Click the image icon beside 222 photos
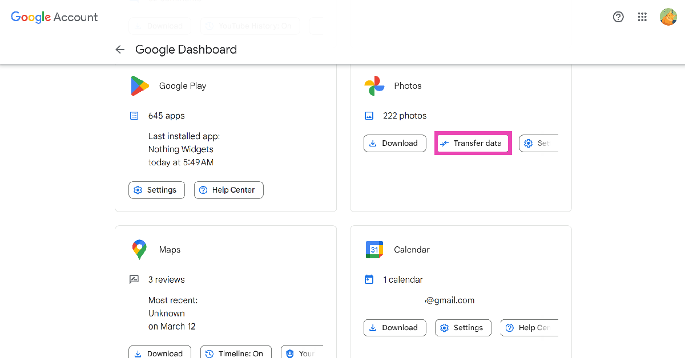Viewport: 685px width, 358px height. (369, 116)
